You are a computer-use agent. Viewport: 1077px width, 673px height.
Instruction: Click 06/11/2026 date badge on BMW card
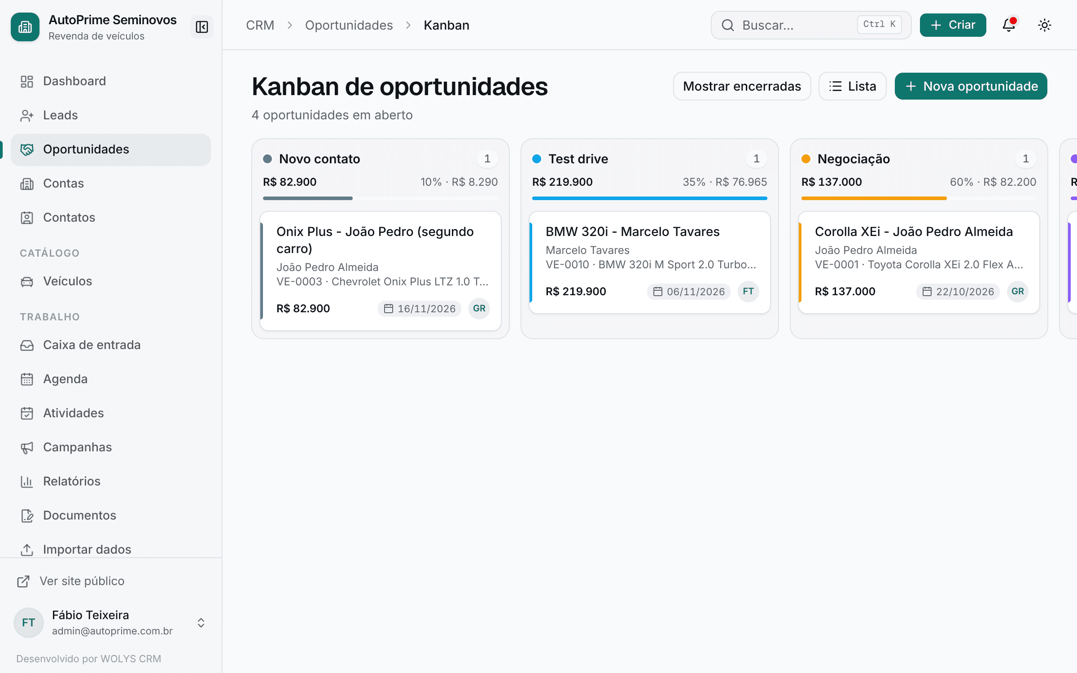pyautogui.click(x=689, y=292)
